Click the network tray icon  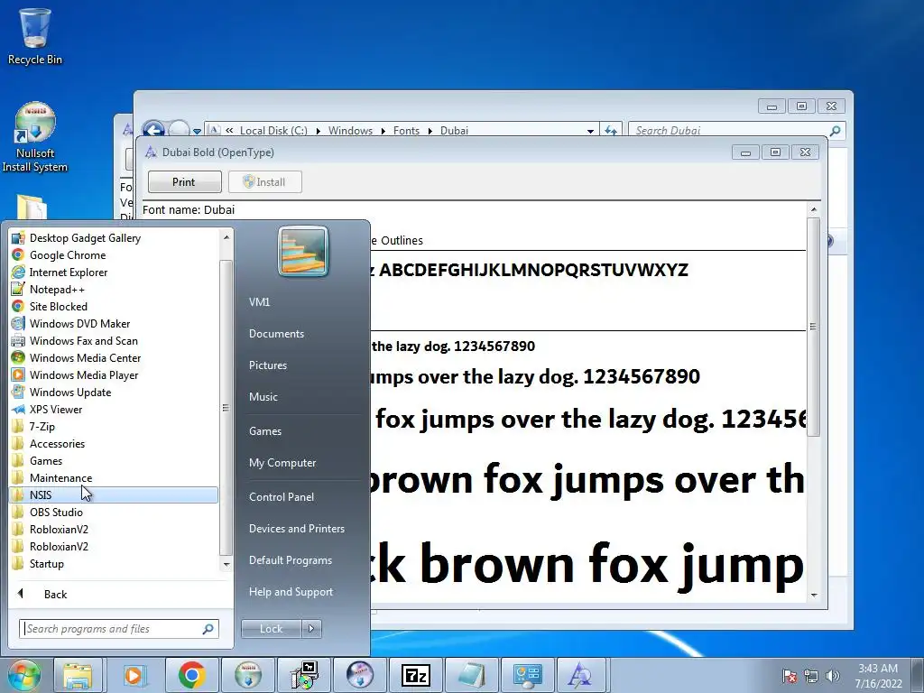click(811, 676)
